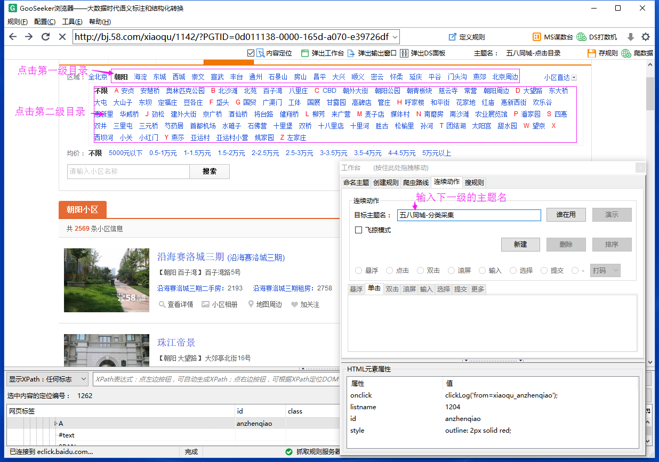
Task: Select the 5000元以下 price filter
Action: [125, 153]
